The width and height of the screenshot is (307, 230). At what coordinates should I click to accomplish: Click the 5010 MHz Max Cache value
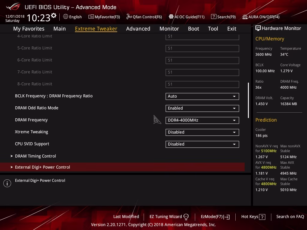tap(288, 190)
